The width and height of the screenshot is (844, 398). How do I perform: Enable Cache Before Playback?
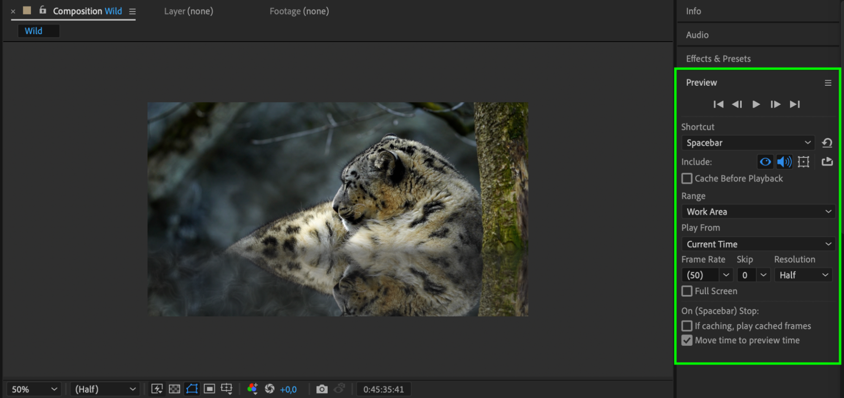coord(687,179)
